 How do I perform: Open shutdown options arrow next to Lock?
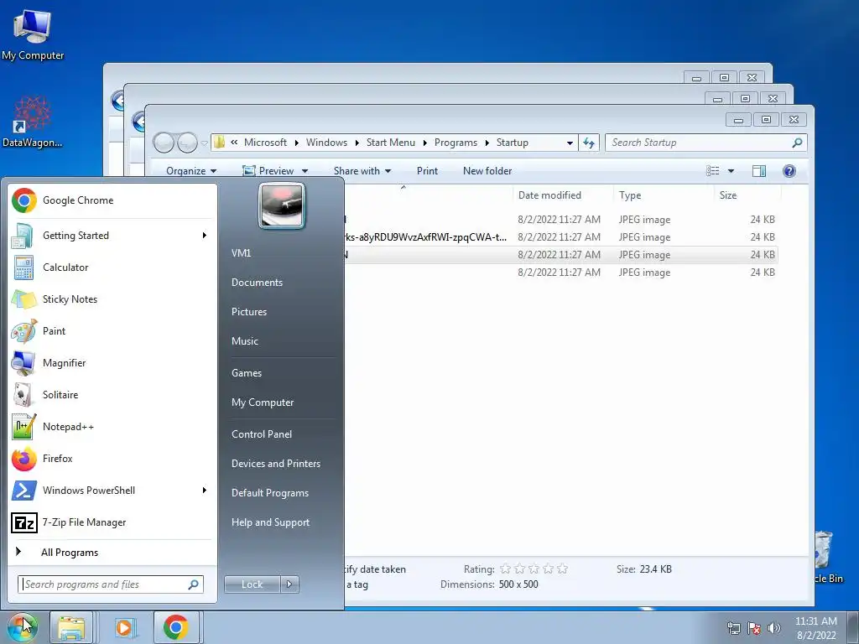tap(289, 584)
